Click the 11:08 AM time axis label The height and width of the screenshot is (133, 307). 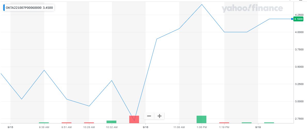click(x=179, y=127)
